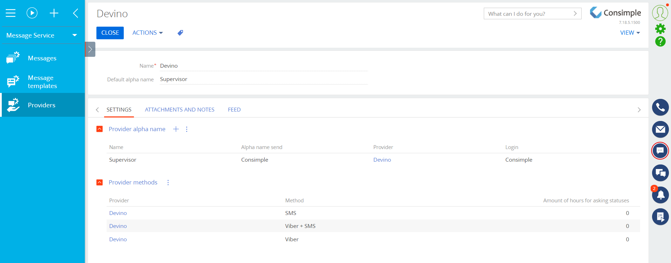Click the Method column header

[294, 201]
